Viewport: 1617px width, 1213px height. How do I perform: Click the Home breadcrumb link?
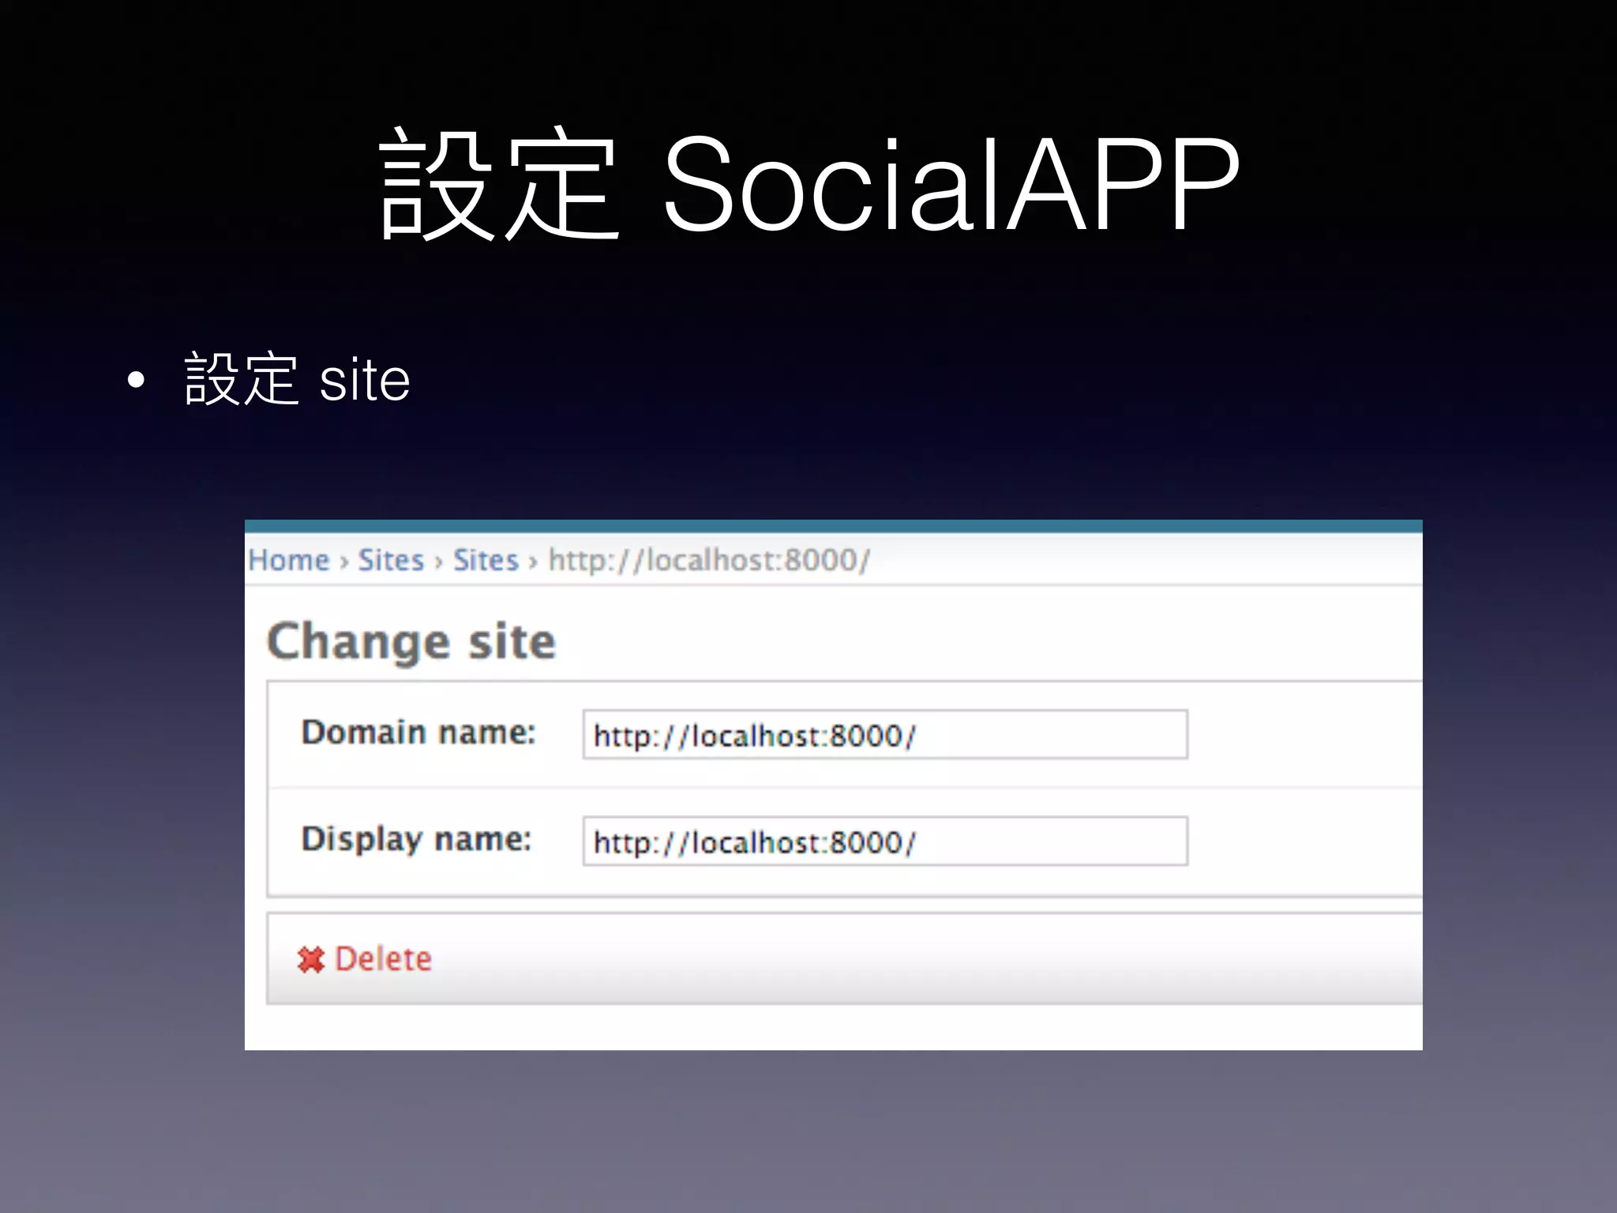click(x=289, y=560)
